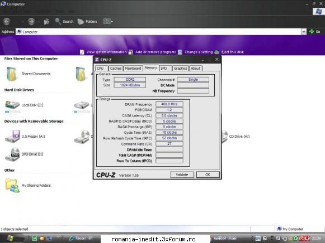Screen dimensions: 325x243
Task: Click the taskbar clock showing 21:39
Action: click(x=316, y=239)
